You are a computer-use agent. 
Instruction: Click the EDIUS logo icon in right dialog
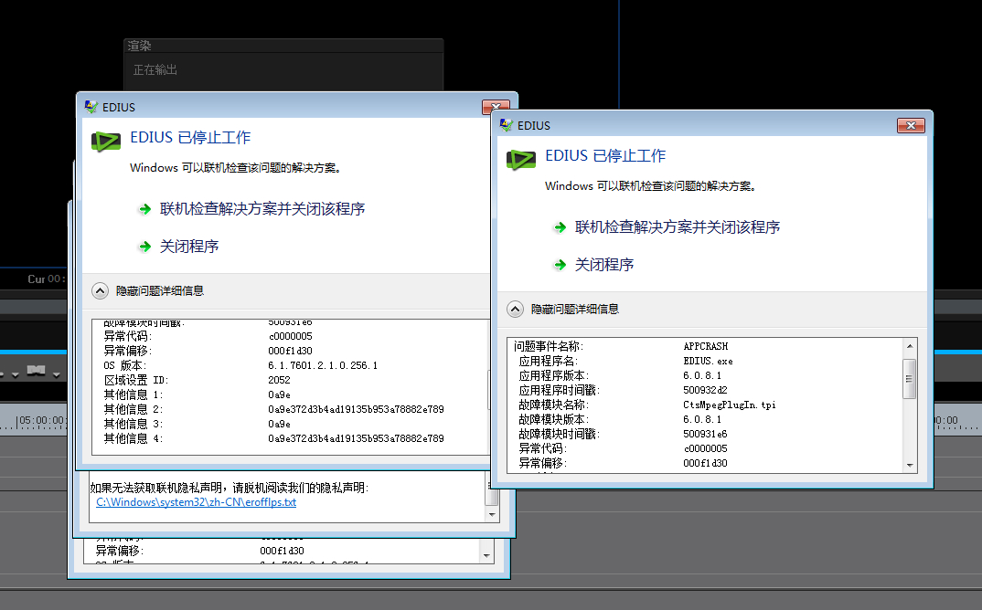[521, 160]
